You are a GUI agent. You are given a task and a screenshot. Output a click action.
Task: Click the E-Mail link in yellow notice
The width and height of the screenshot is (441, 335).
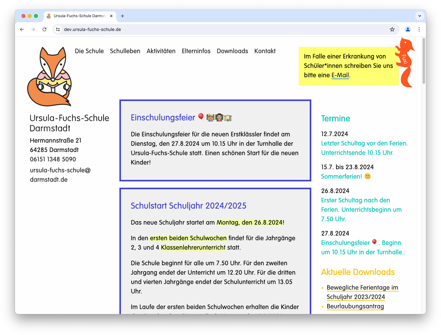click(x=340, y=75)
